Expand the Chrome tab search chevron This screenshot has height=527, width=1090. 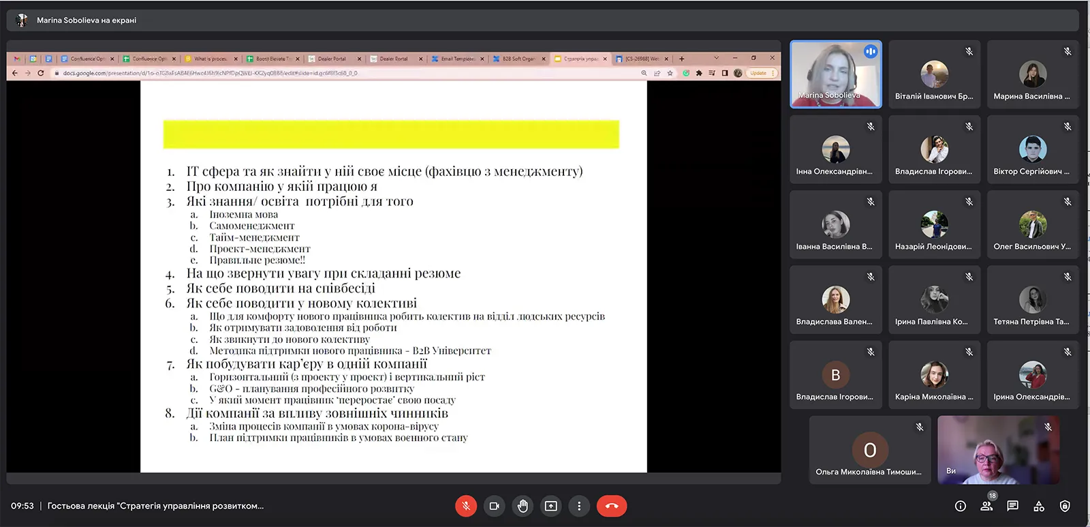[716, 58]
